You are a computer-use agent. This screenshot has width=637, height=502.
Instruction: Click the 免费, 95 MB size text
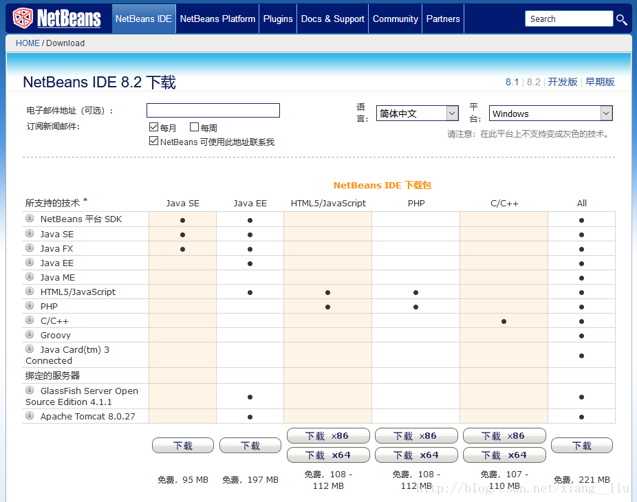(x=183, y=480)
